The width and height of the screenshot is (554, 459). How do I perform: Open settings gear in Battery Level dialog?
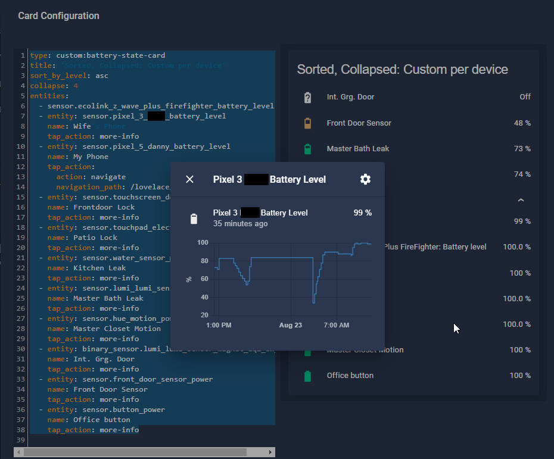(x=365, y=179)
